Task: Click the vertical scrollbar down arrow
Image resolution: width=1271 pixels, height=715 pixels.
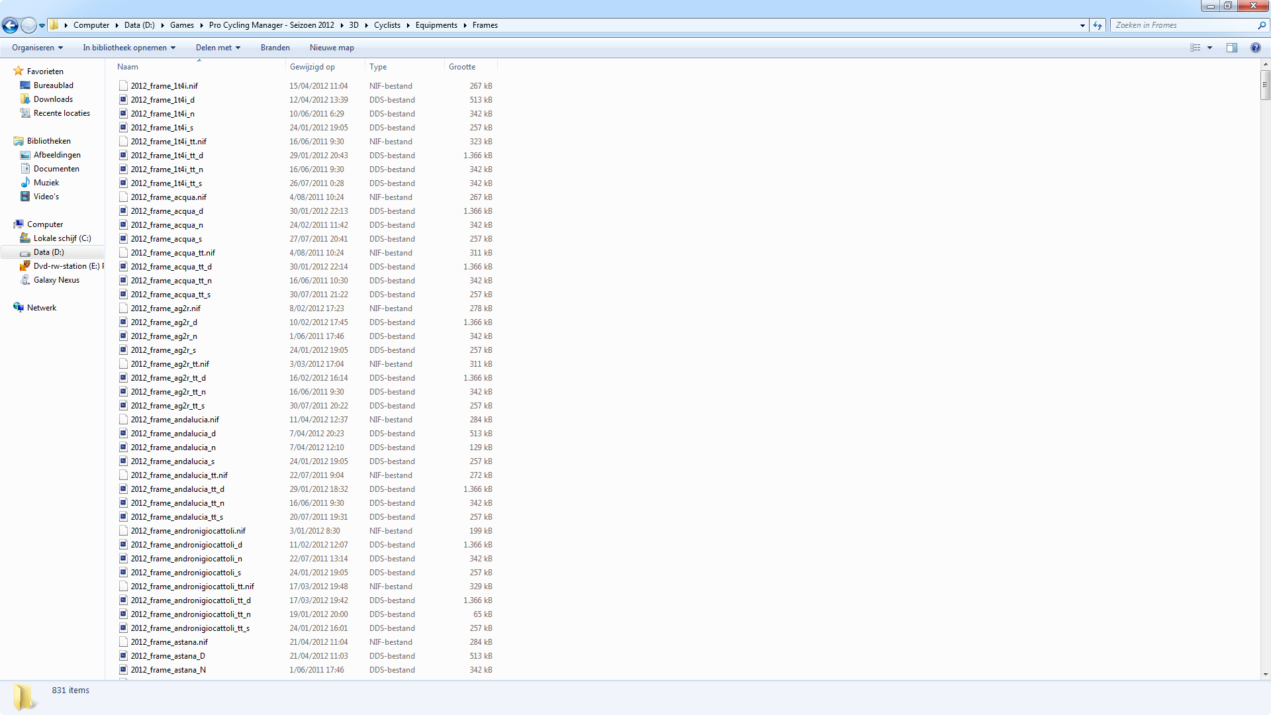Action: pyautogui.click(x=1265, y=675)
